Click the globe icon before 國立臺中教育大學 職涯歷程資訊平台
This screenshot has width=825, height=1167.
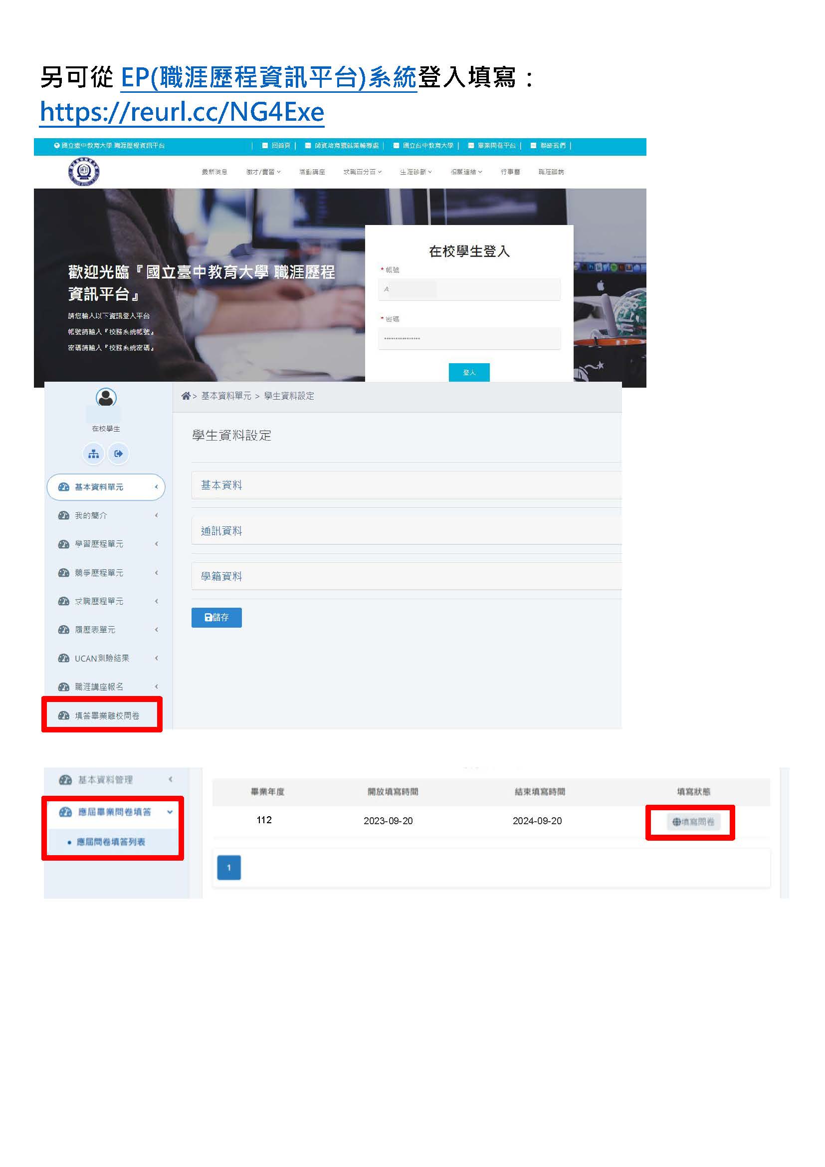pos(57,145)
